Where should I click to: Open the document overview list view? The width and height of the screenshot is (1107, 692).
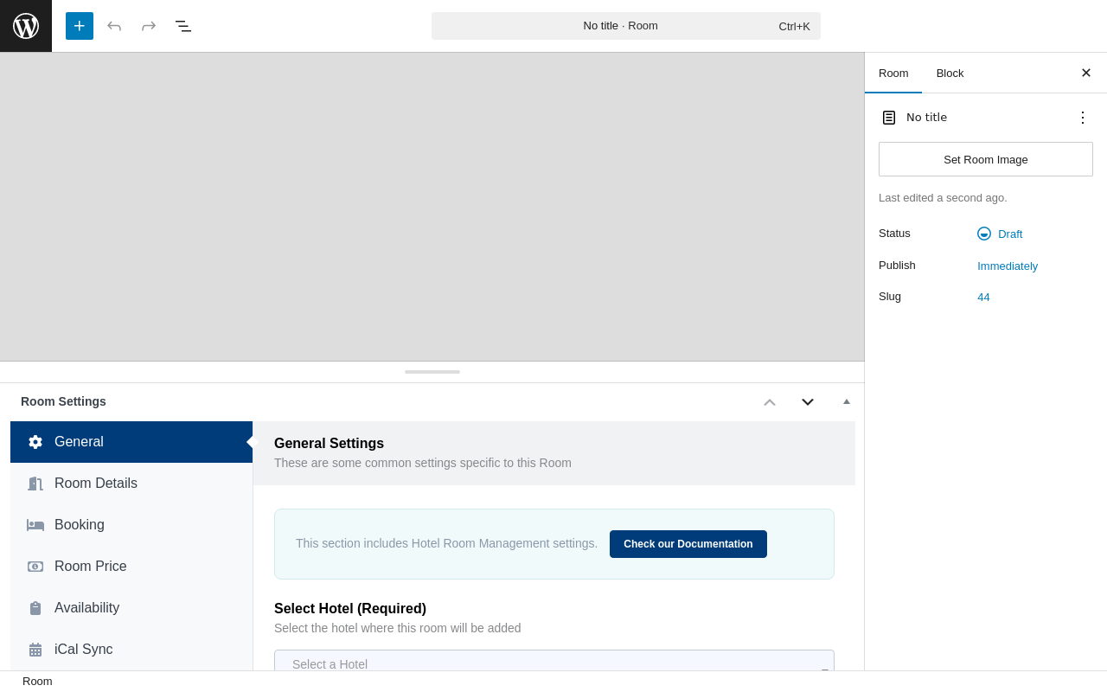[x=183, y=26]
